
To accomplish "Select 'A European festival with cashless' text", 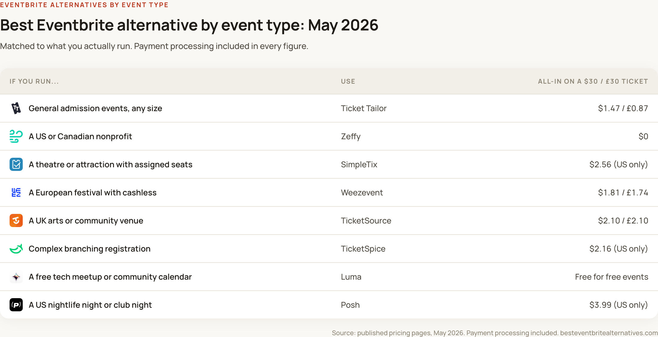I will click(92, 193).
